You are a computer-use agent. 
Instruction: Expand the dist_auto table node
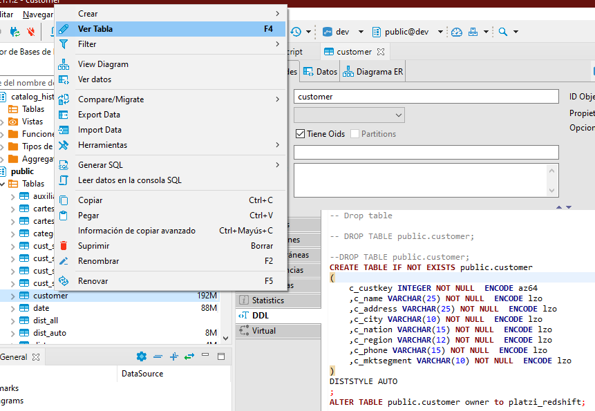tap(12, 334)
